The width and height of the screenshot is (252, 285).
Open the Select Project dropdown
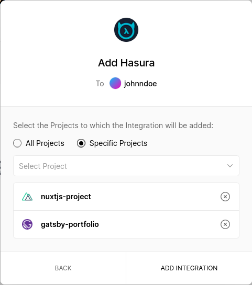[x=126, y=166]
